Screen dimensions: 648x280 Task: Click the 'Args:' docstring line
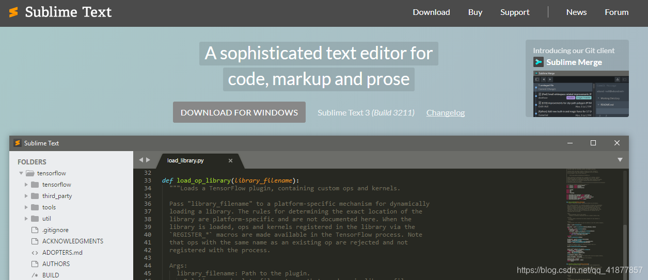(179, 266)
